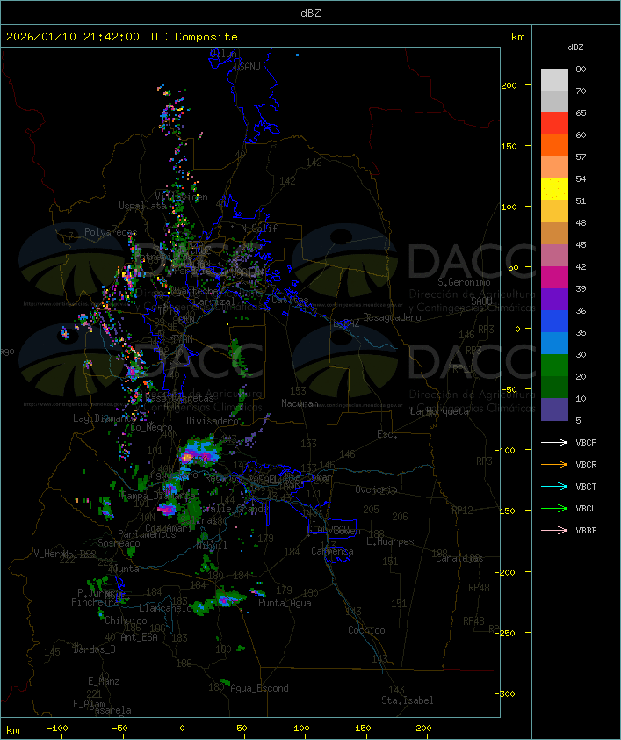Screen dimensions: 621x740
Task: Click the Parlamentos map label
Action: click(147, 534)
